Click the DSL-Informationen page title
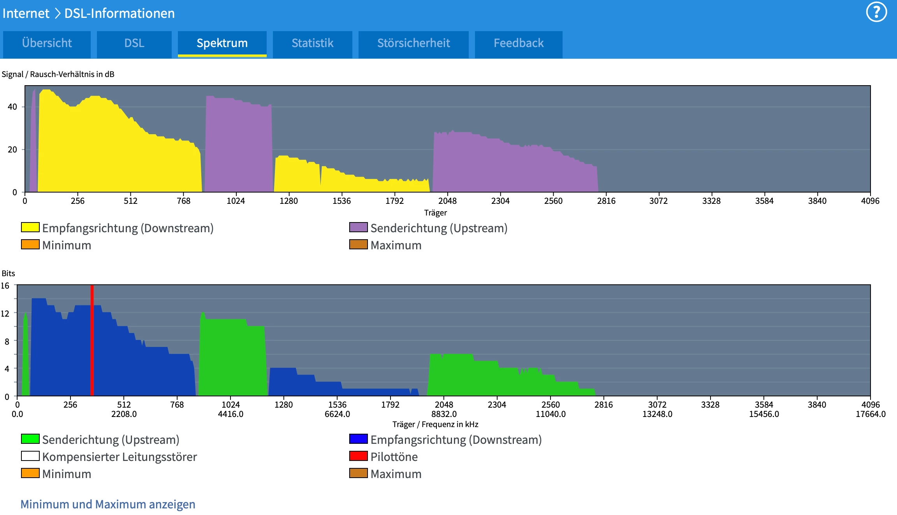The width and height of the screenshot is (897, 515). (x=119, y=13)
